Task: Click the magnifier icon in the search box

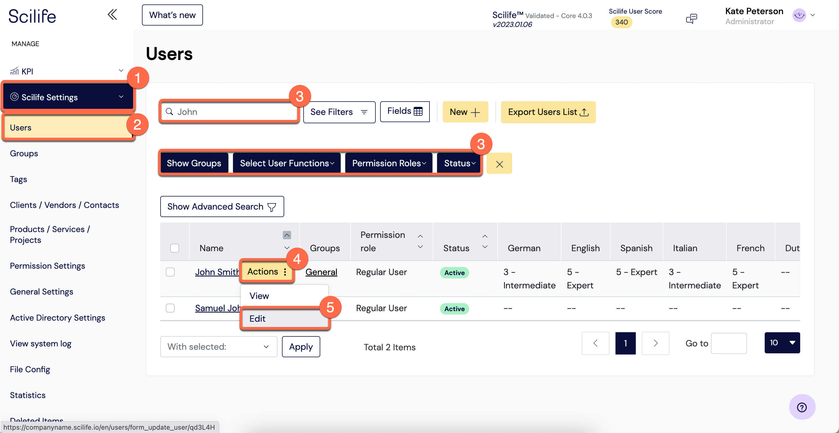Action: pyautogui.click(x=169, y=112)
